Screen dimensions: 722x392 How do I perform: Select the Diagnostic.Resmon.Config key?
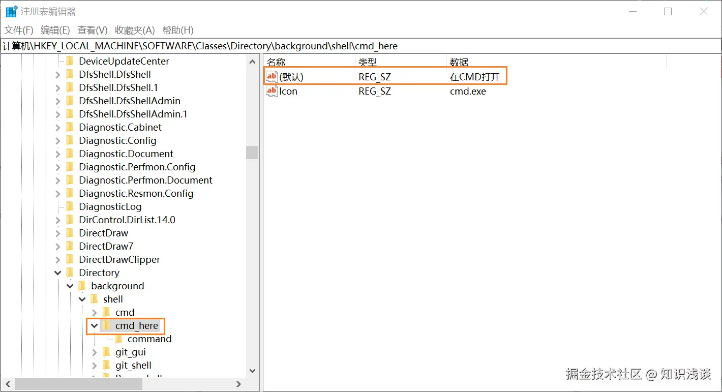coord(136,193)
